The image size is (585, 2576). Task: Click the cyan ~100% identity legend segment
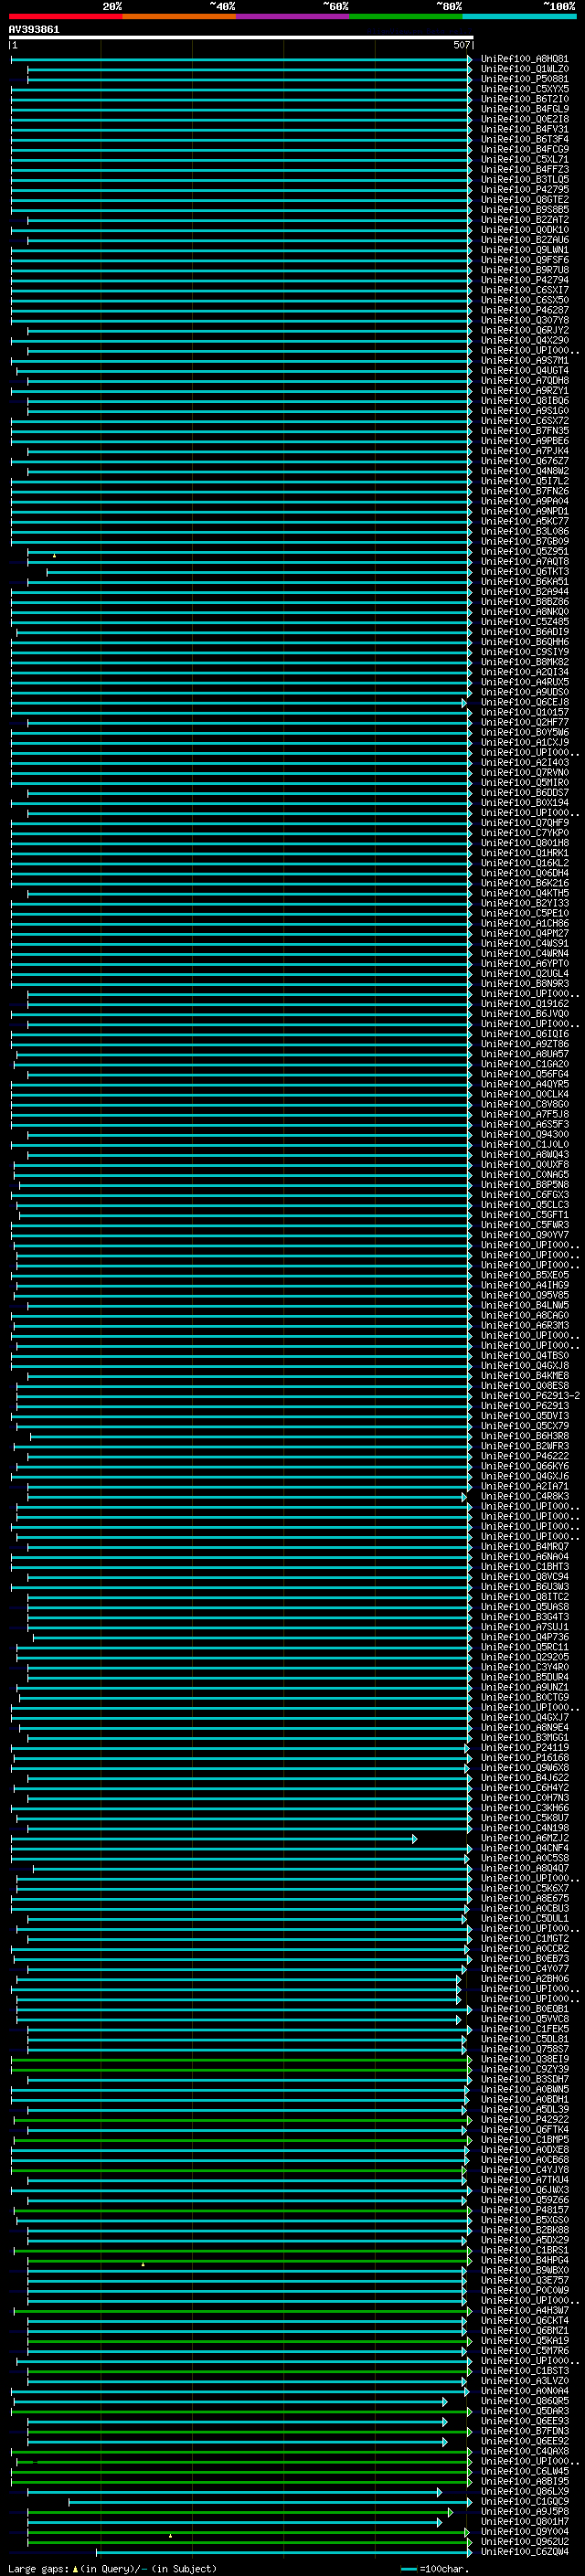pos(519,16)
